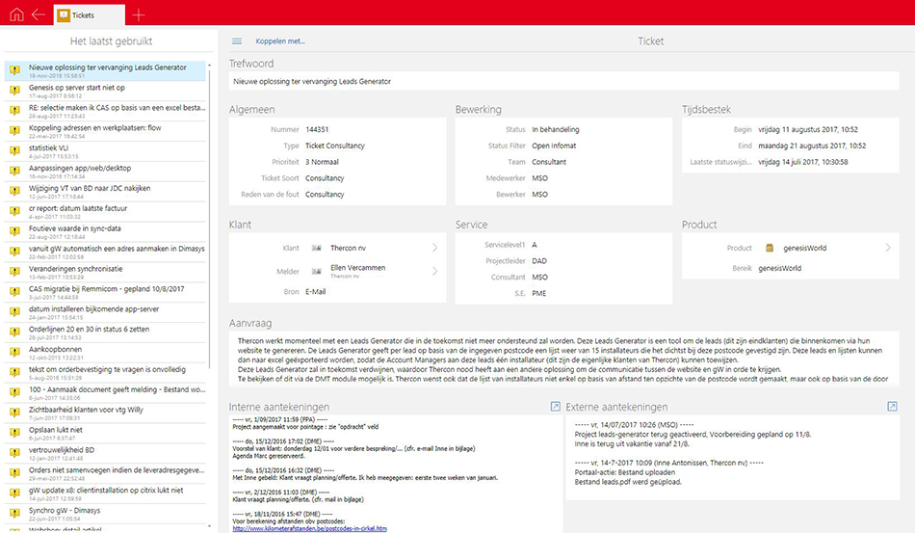Click the ticket icon for 'Aankoopbonnen'
The height and width of the screenshot is (533, 915).
click(x=14, y=352)
